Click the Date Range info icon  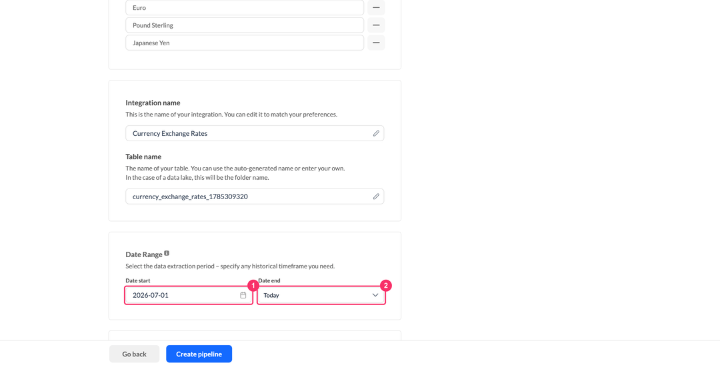pyautogui.click(x=167, y=253)
